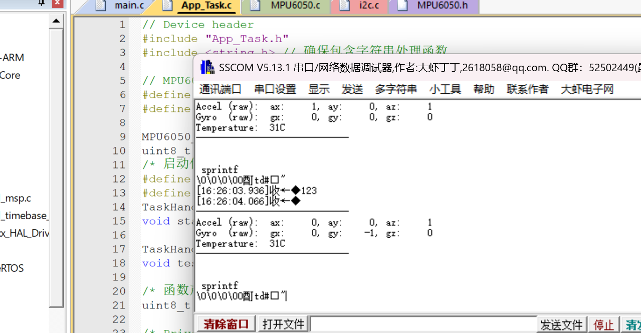This screenshot has width=641, height=333.
Task: Clear the receive window with 清除窗口
Action: point(226,324)
